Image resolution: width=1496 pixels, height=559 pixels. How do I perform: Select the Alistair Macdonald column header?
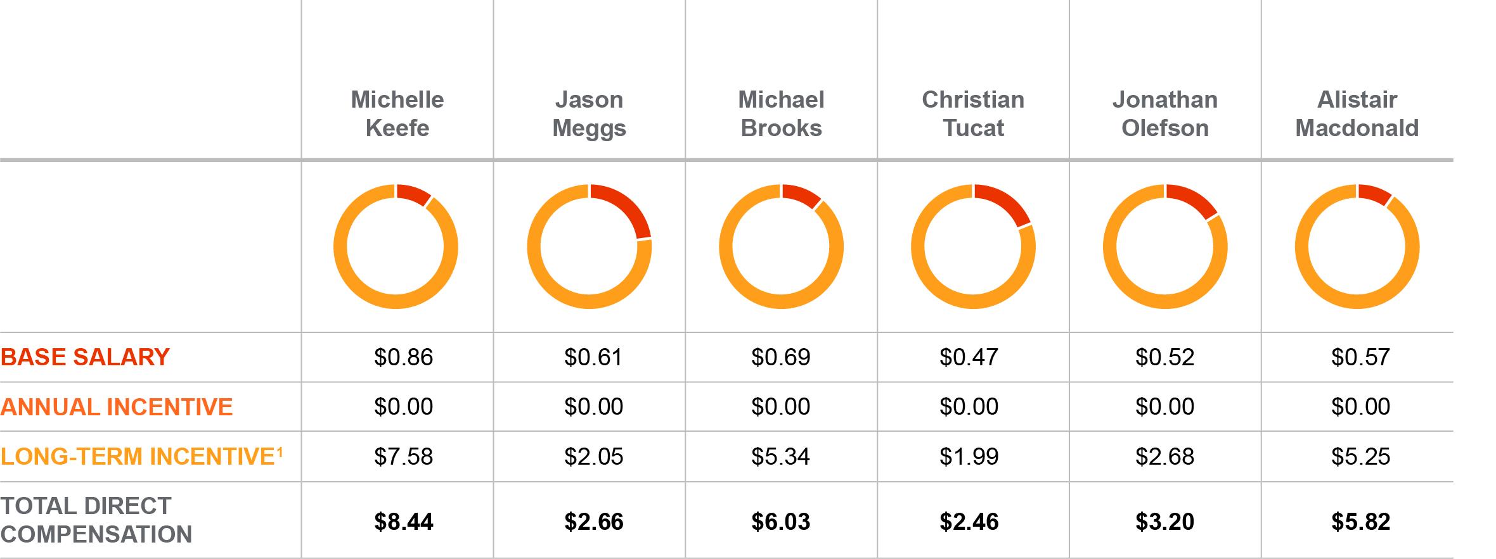[1357, 114]
